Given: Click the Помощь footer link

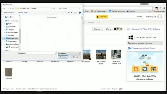Looking at the screenshot, I should pyautogui.click(x=6, y=89).
